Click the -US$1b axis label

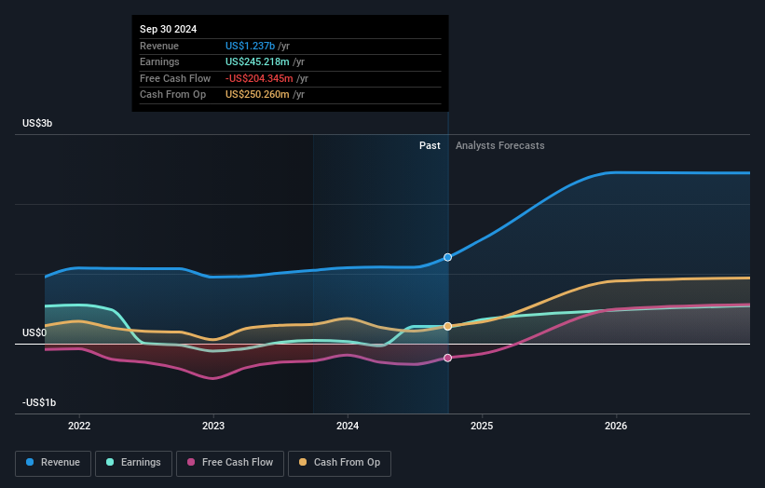click(x=39, y=402)
